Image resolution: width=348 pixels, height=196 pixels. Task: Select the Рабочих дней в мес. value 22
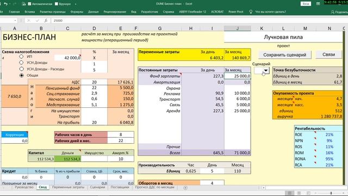pyautogui.click(x=121, y=140)
